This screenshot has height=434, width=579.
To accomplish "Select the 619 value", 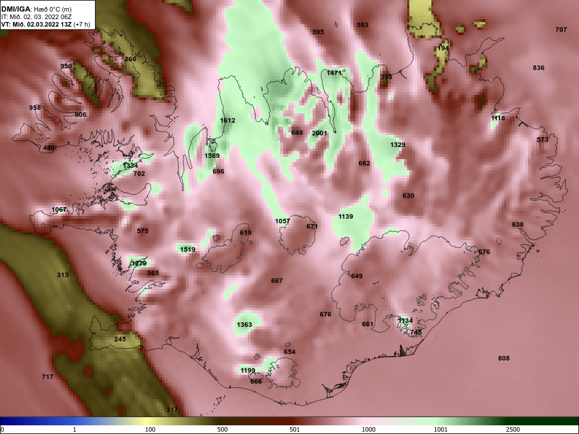I will [245, 233].
